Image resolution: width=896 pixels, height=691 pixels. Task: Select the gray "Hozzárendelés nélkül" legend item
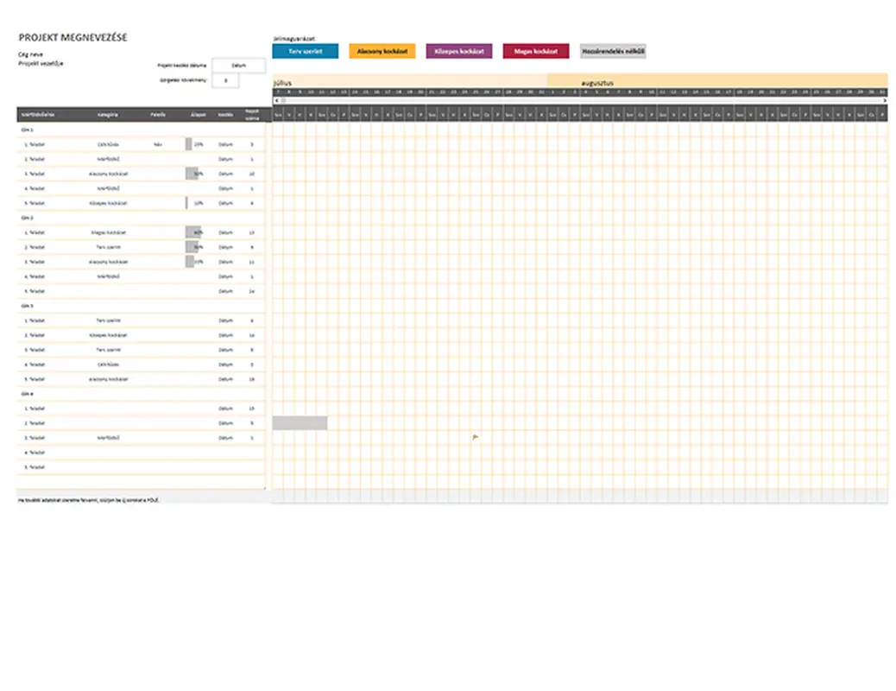pos(615,51)
